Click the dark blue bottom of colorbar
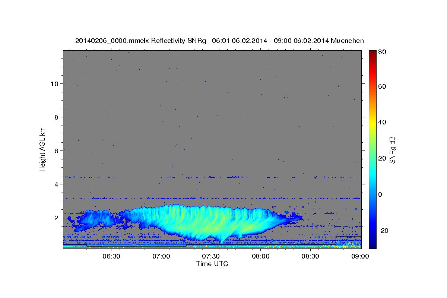Viewport: 447px width, 298px height. coord(372,244)
